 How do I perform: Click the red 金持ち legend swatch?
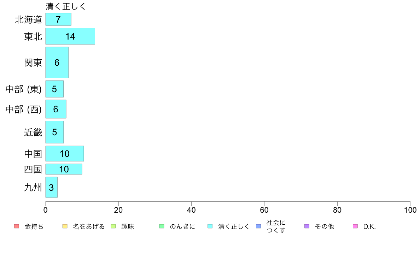tap(17, 226)
